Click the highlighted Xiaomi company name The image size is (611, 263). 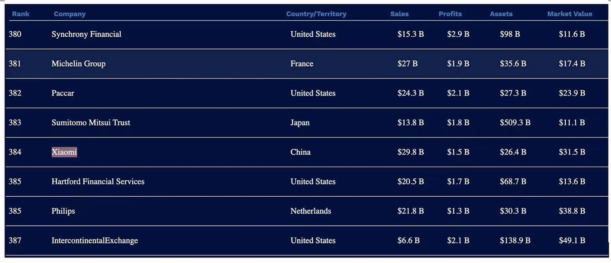click(x=64, y=152)
